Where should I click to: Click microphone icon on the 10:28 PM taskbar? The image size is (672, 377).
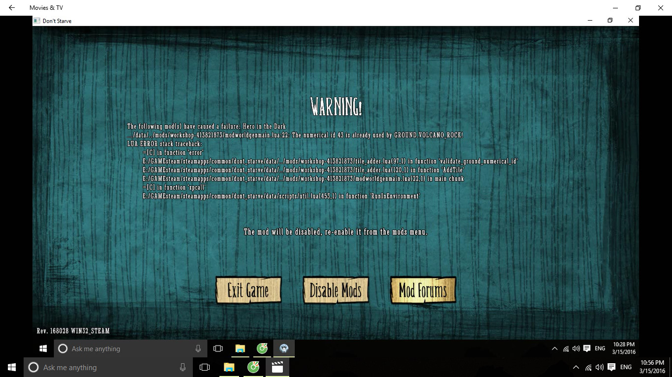tap(198, 349)
